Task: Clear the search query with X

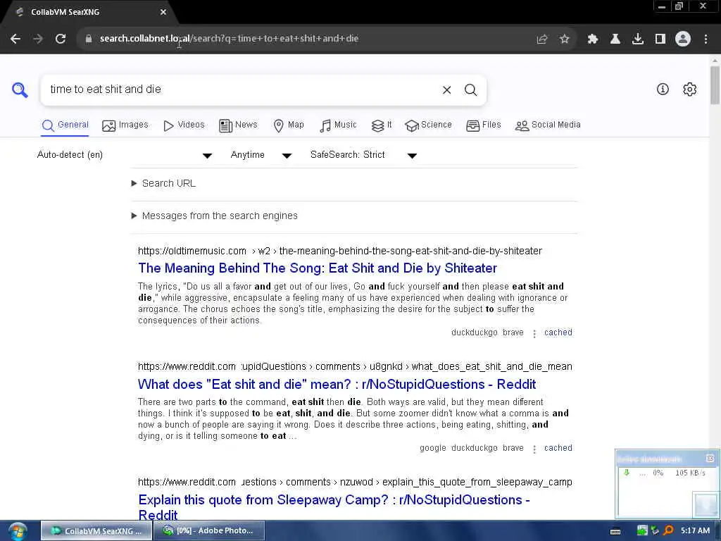Action: [446, 90]
